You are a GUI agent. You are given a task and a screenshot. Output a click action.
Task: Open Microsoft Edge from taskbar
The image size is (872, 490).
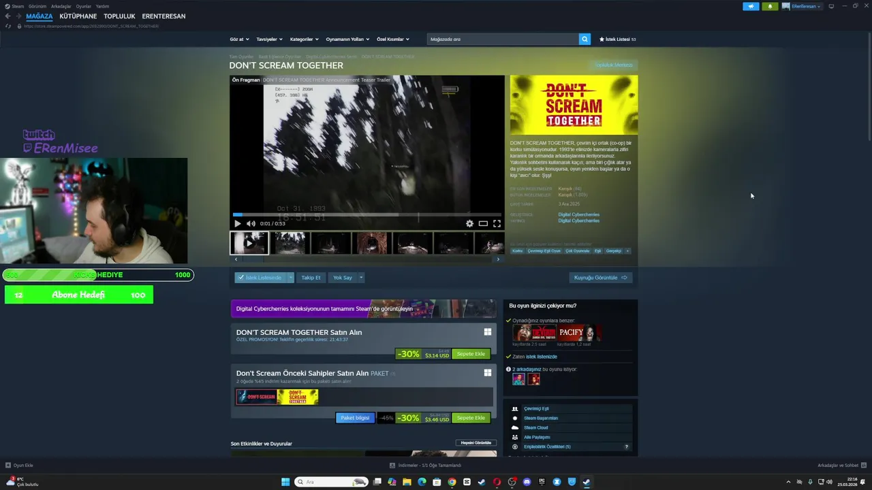coord(422,482)
